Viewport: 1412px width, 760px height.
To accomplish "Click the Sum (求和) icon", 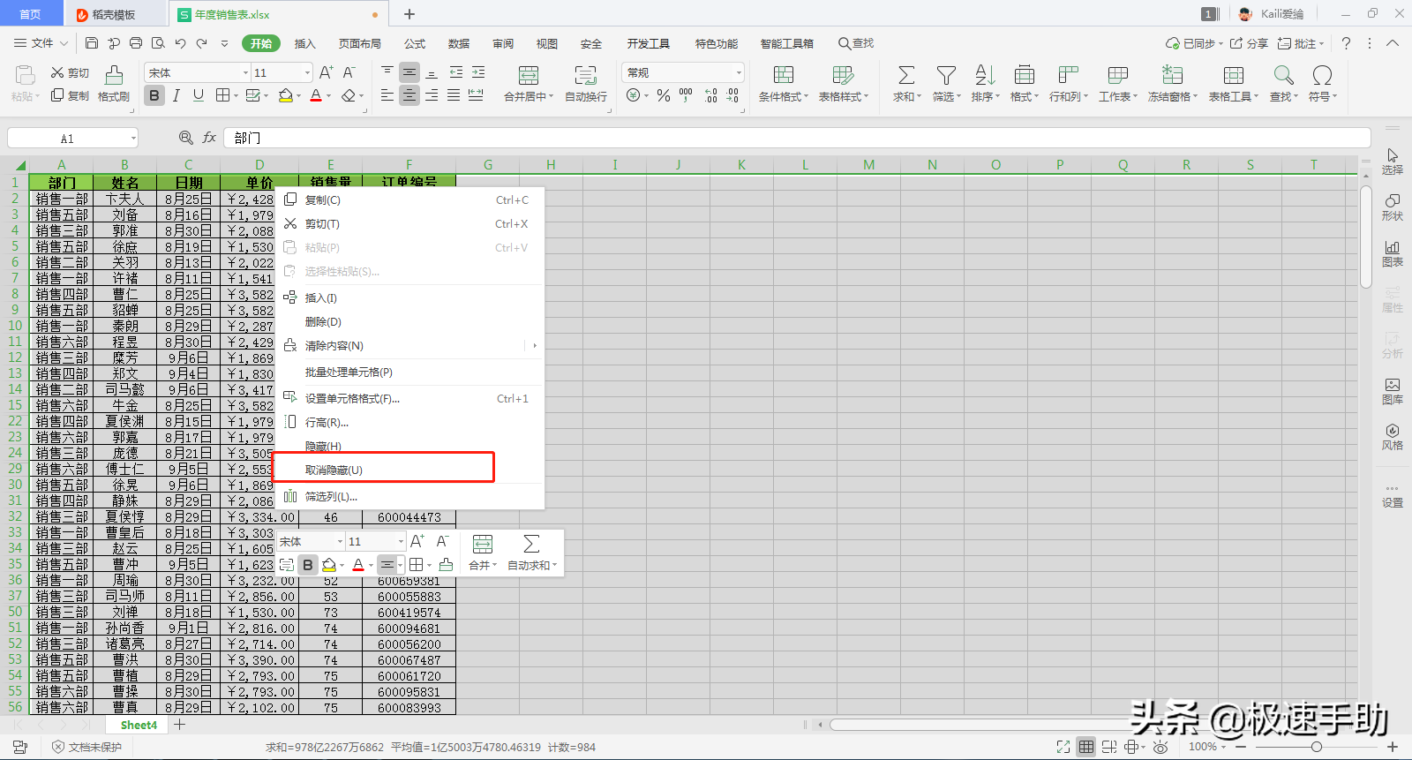I will coord(906,76).
